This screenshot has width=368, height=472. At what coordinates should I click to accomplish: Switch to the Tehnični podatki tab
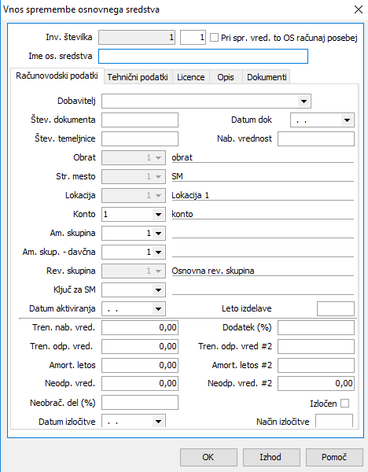click(138, 77)
